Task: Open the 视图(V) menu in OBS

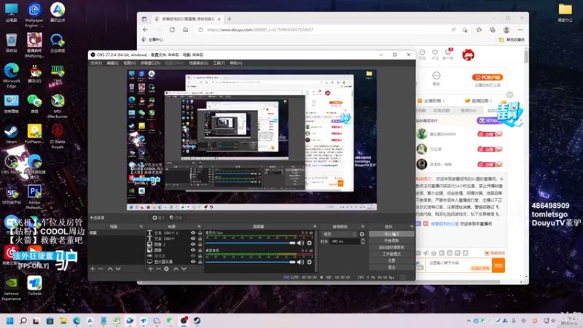Action: pyautogui.click(x=130, y=63)
